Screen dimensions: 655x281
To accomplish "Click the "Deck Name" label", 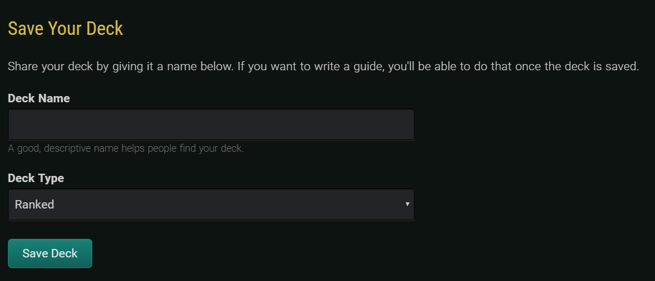I will [39, 98].
